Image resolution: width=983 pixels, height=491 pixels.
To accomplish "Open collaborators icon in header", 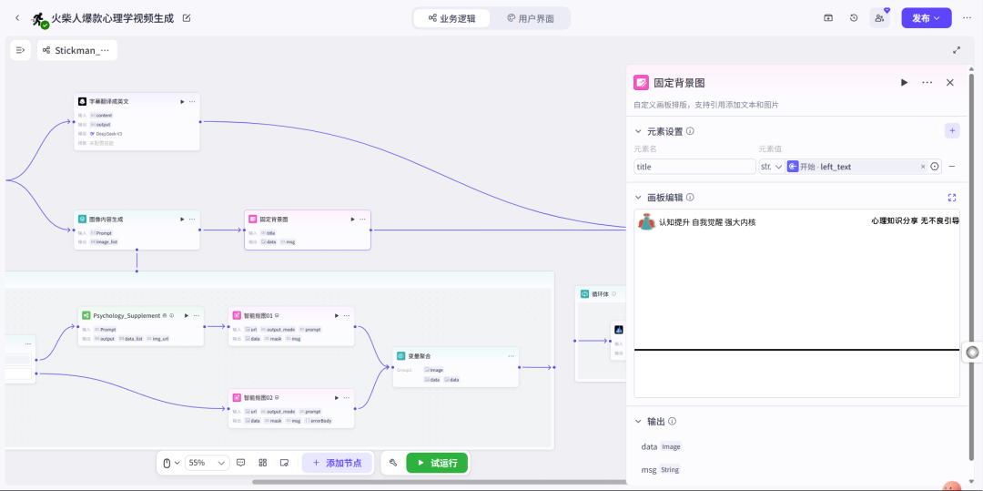I will click(x=879, y=18).
